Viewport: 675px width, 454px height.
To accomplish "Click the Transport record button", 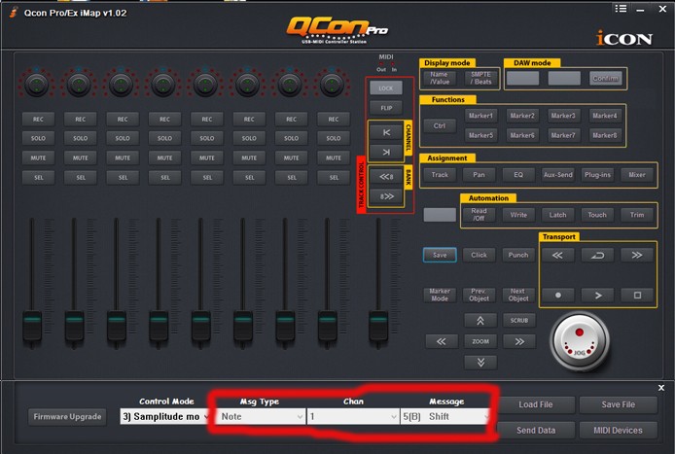I will tap(557, 296).
